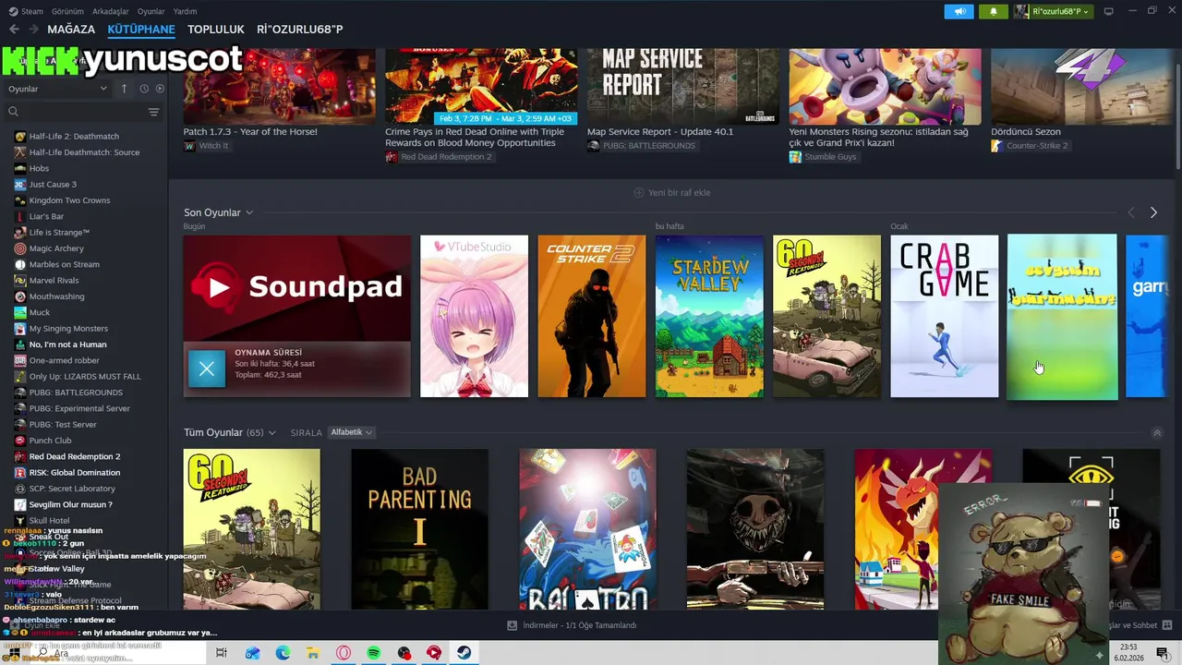
Task: Open the notifications bell
Action: coord(994,11)
